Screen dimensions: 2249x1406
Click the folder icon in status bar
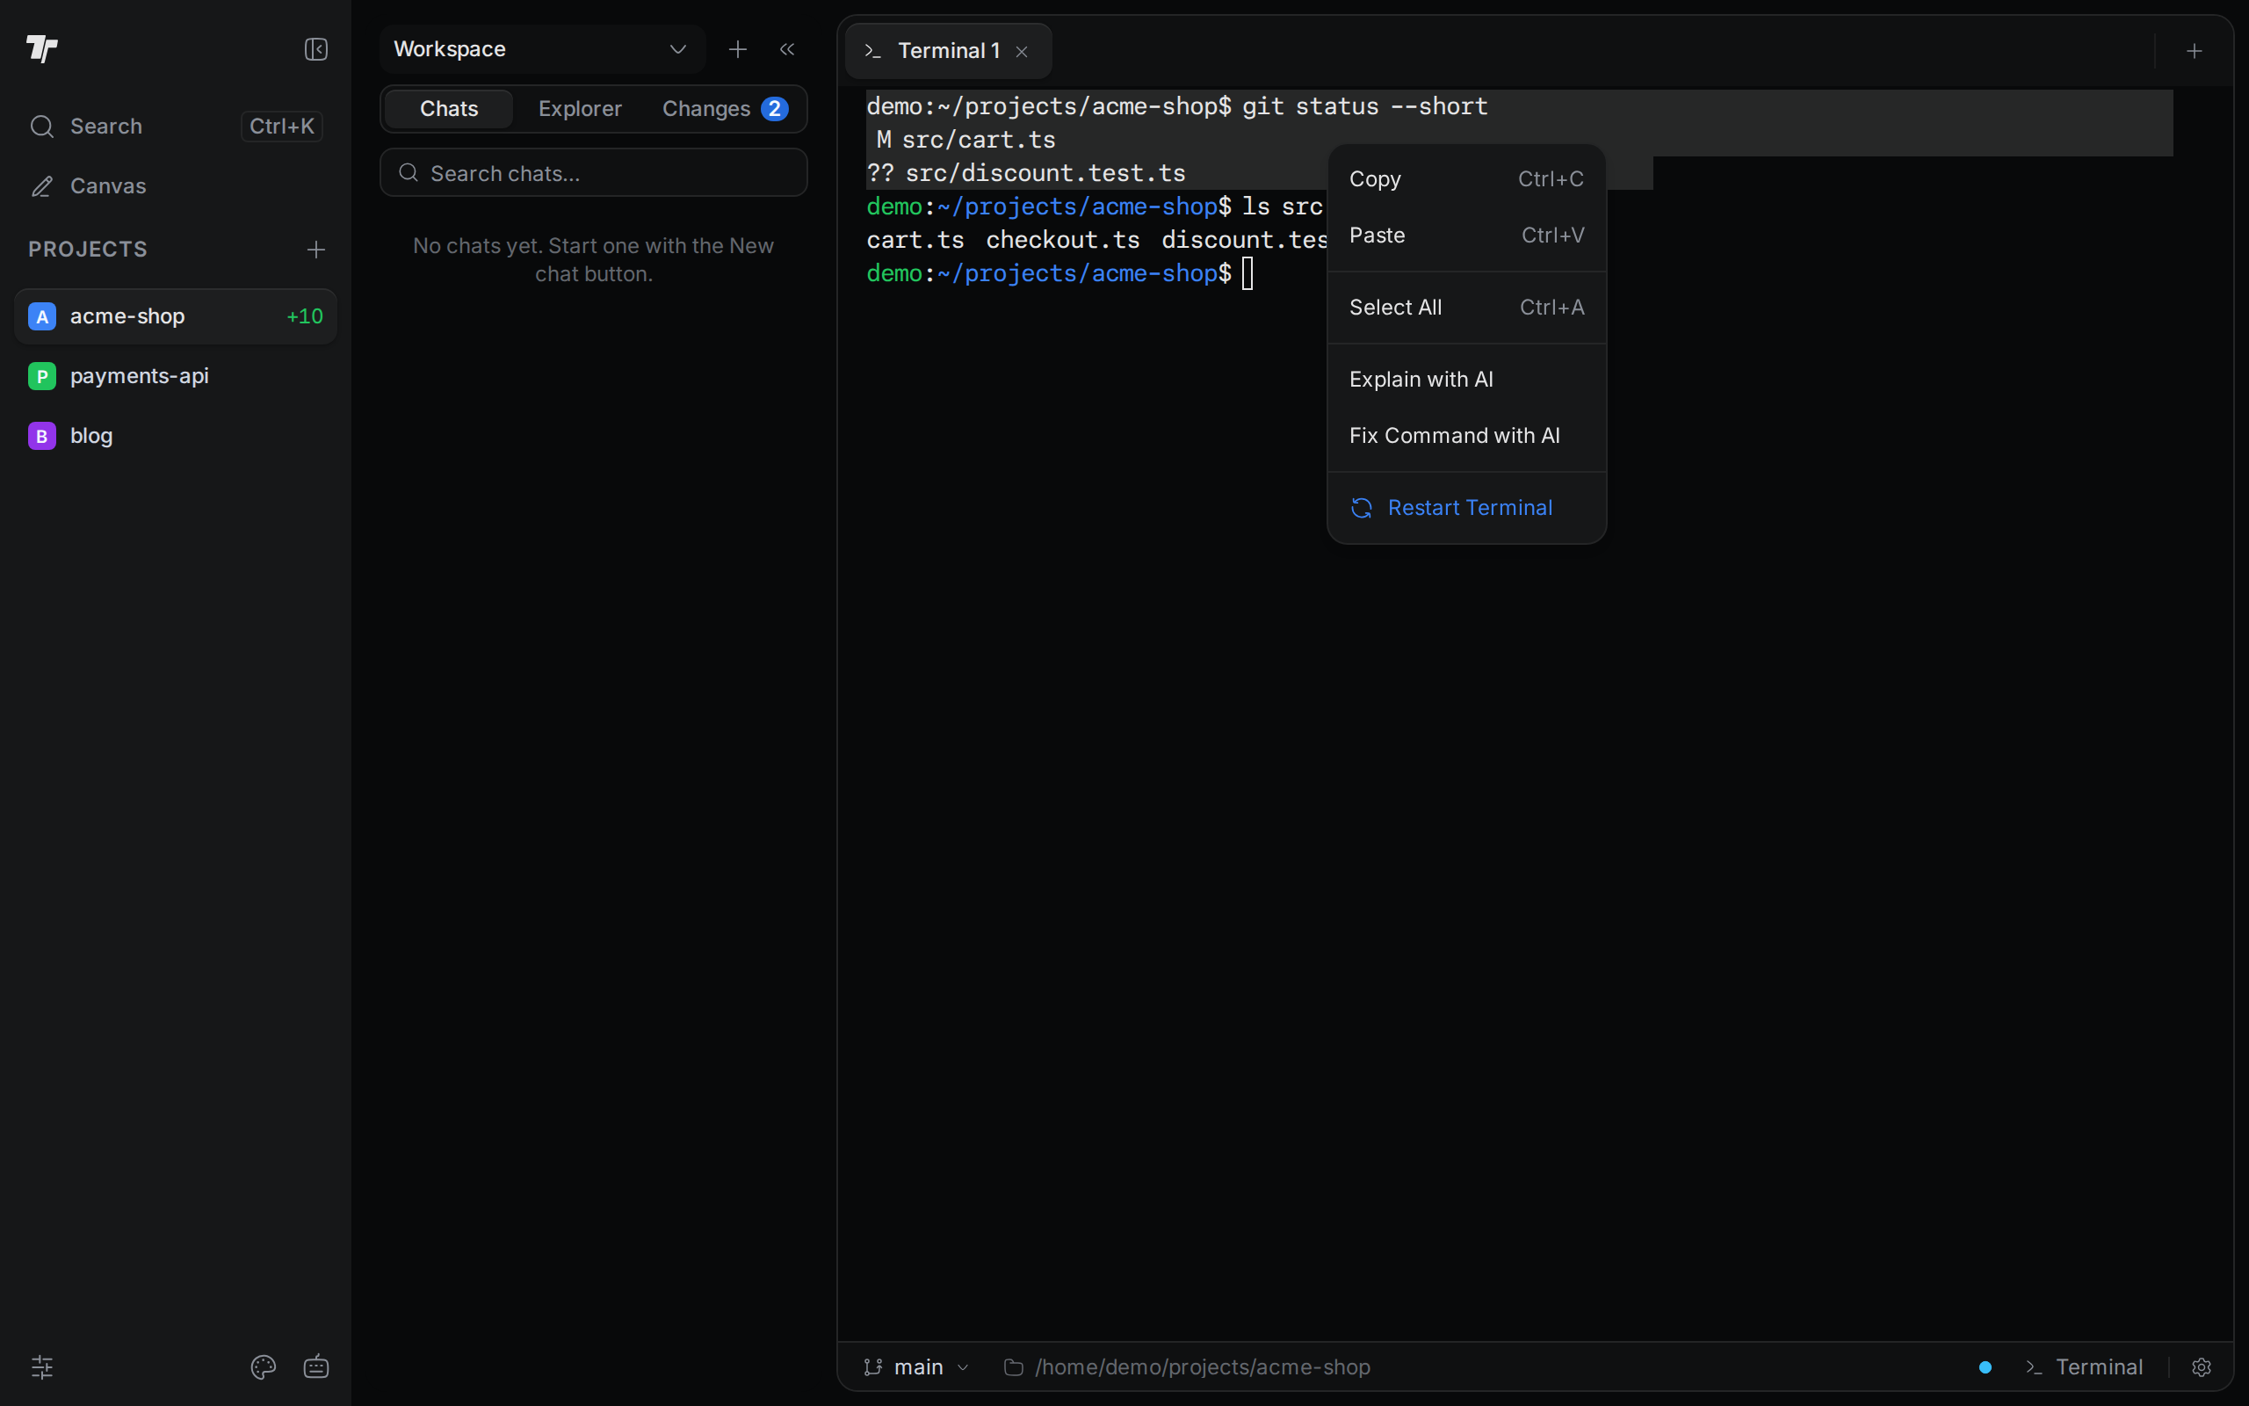[x=1014, y=1367]
